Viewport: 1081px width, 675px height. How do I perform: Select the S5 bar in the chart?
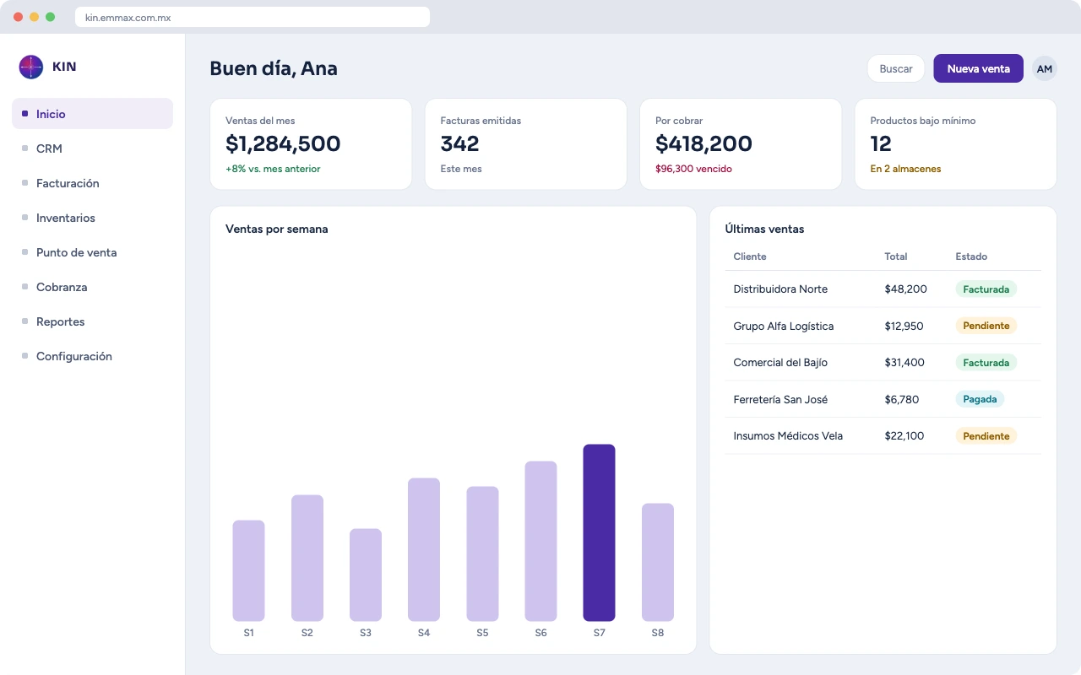[x=482, y=553]
